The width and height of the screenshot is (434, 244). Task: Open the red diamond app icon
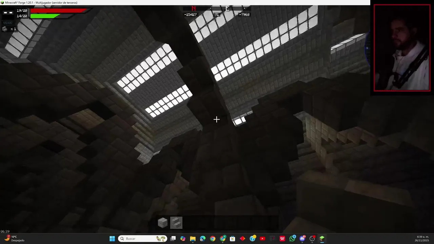click(x=242, y=239)
